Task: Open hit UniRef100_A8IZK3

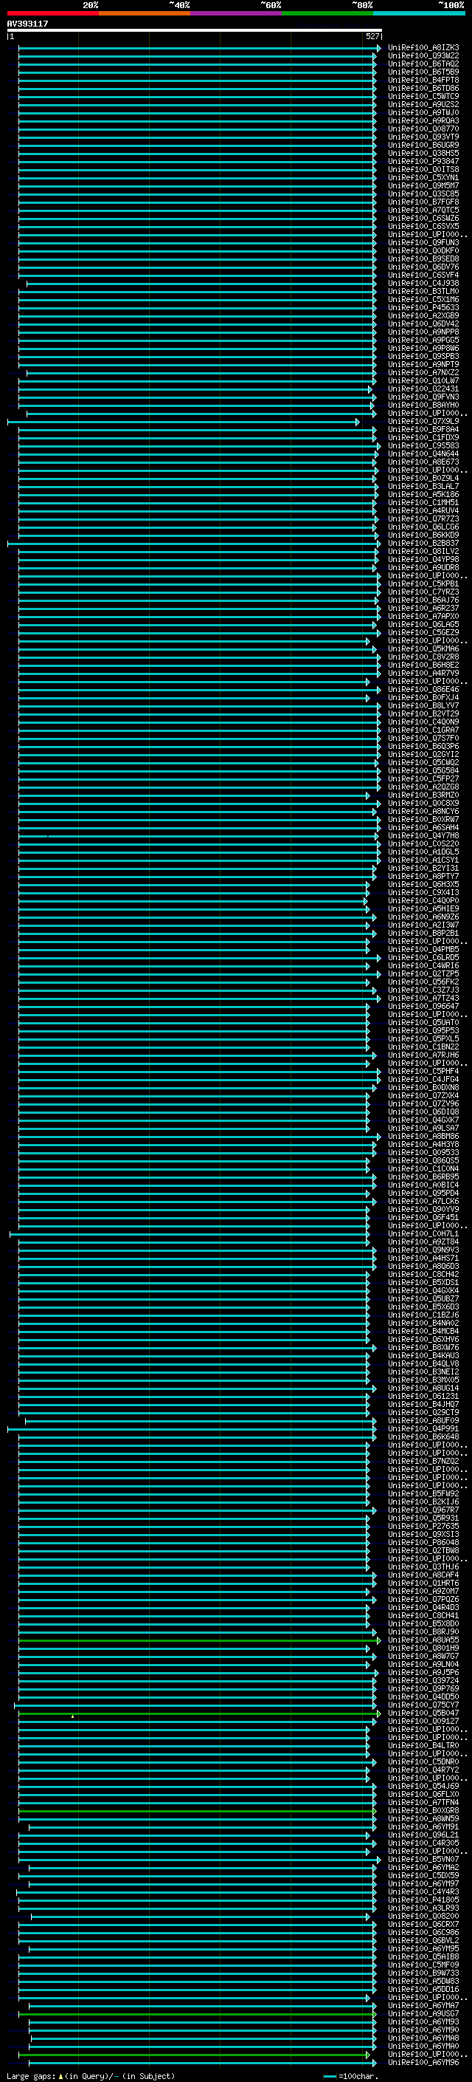Action: pyautogui.click(x=423, y=48)
